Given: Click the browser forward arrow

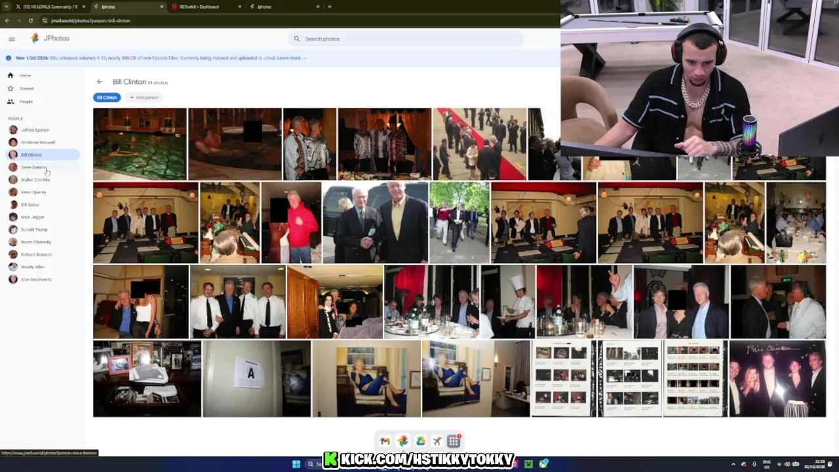Looking at the screenshot, I should tap(19, 20).
